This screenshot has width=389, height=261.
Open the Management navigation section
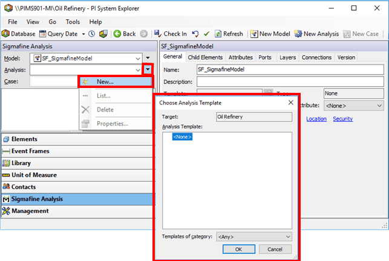(x=77, y=211)
